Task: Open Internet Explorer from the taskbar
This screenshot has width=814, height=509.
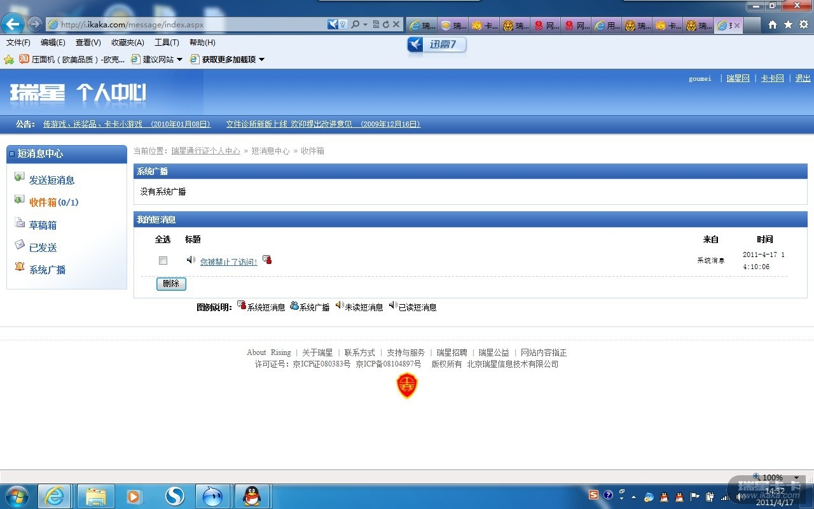Action: [x=55, y=496]
